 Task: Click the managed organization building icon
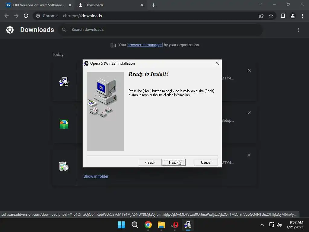113,45
